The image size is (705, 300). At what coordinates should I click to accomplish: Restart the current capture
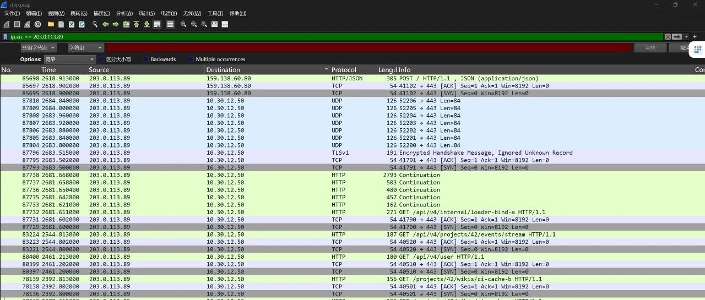coord(27,24)
